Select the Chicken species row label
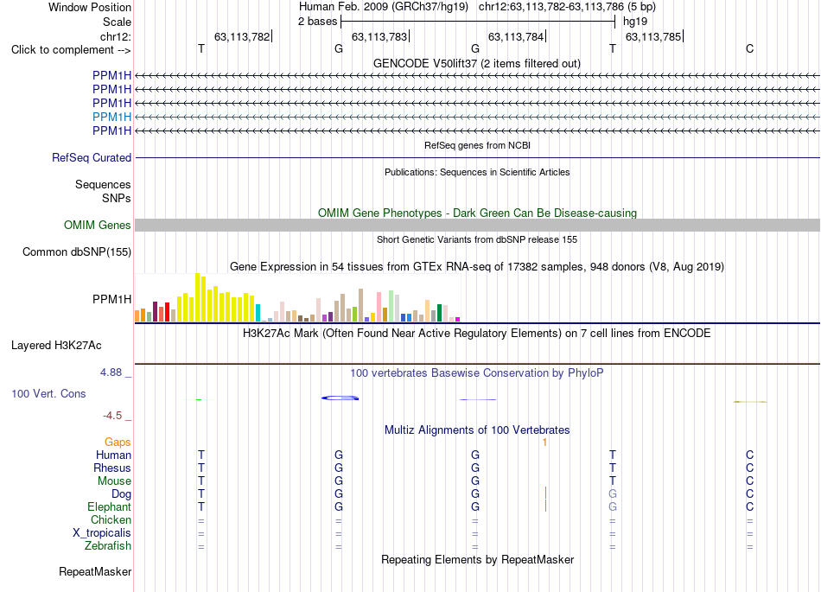821x592 pixels. (x=111, y=519)
